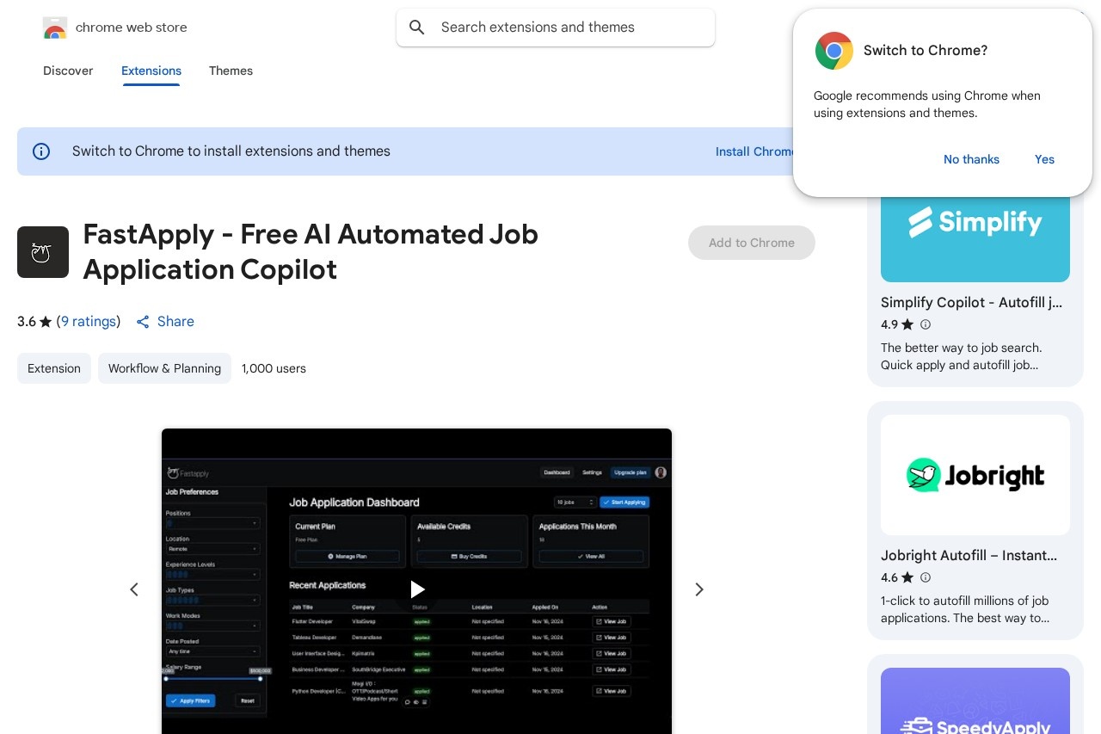Show the previous screenshot with the left chevron
1101x734 pixels.
pos(134,589)
